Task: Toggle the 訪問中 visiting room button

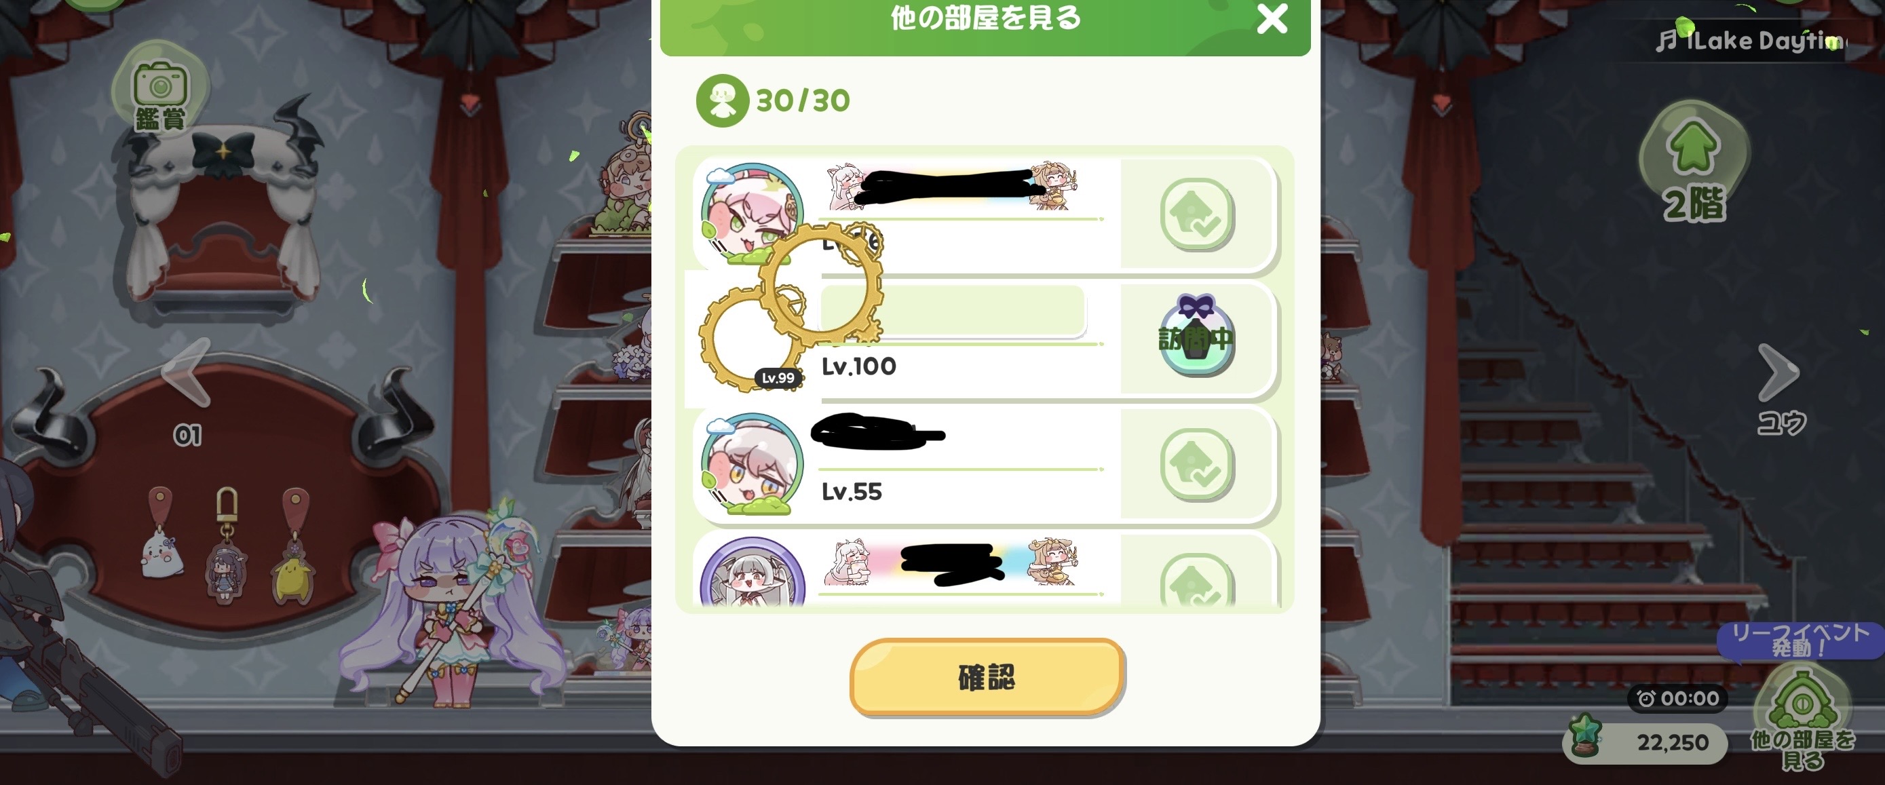Action: click(1196, 337)
